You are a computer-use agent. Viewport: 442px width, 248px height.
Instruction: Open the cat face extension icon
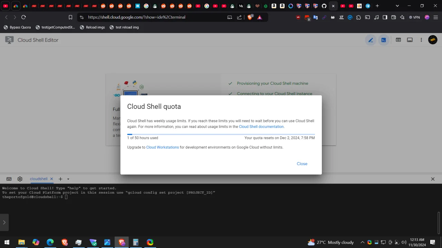tap(333, 17)
